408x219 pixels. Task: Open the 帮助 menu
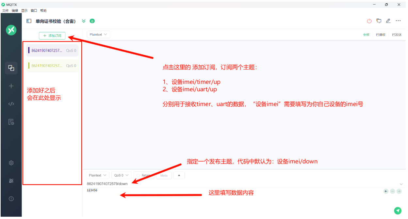[x=43, y=10]
